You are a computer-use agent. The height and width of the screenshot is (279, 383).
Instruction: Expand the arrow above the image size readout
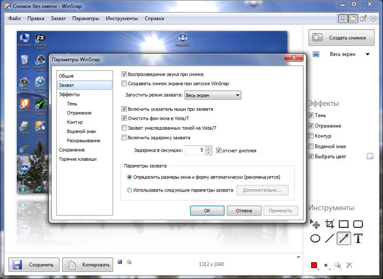(x=298, y=257)
